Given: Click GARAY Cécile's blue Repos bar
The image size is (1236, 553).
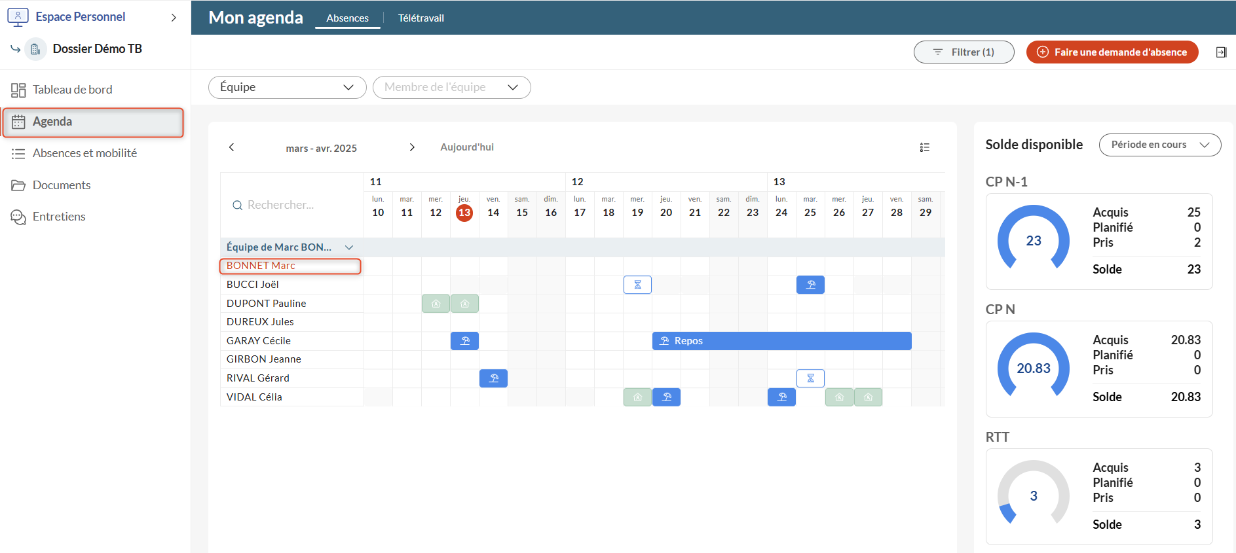Looking at the screenshot, I should (x=781, y=341).
